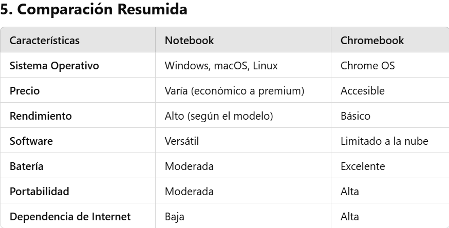
Task: Select the "Características" column header
Action: (45, 41)
